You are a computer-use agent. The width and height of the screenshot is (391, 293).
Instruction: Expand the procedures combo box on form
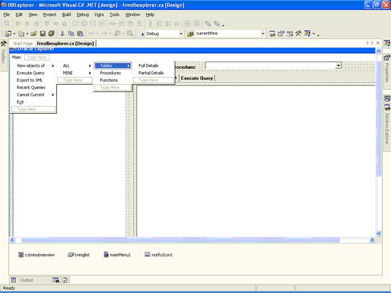(x=338, y=65)
